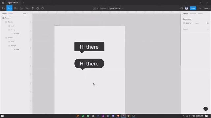
Task: Open the Inspect tab
Action: (x=200, y=14)
